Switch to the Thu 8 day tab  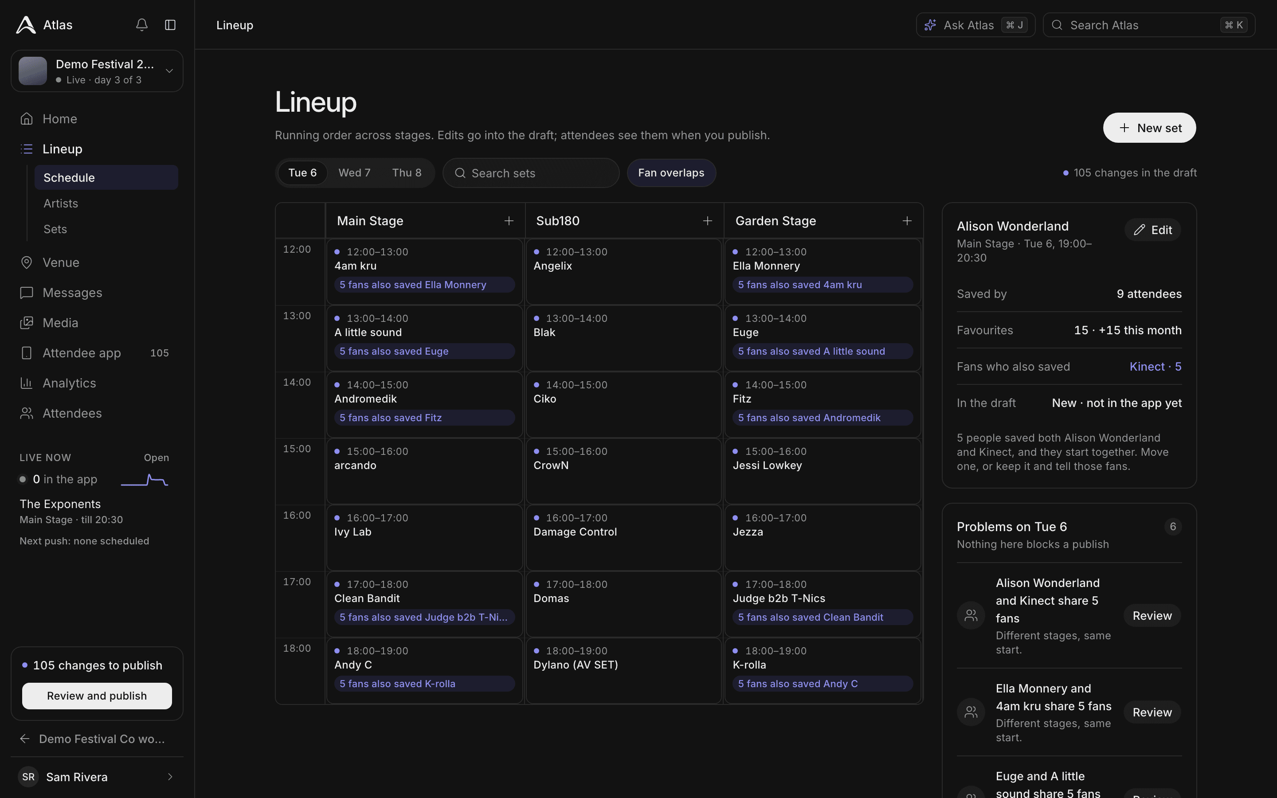pyautogui.click(x=406, y=172)
